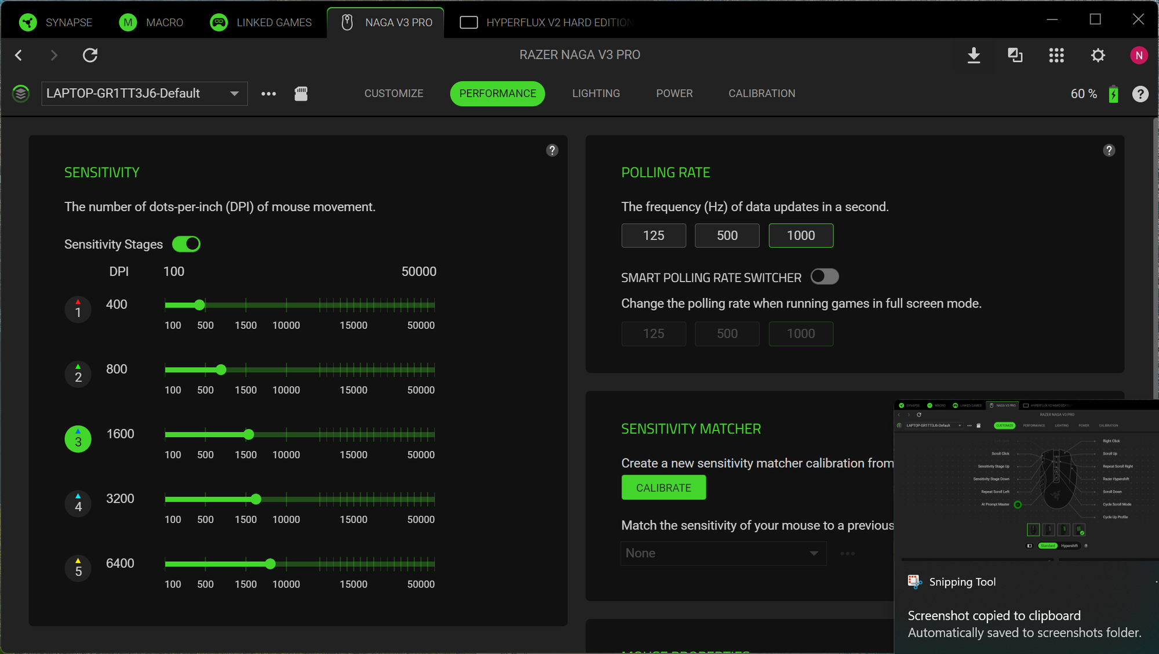Open Synapse settings gear

pyautogui.click(x=1098, y=55)
